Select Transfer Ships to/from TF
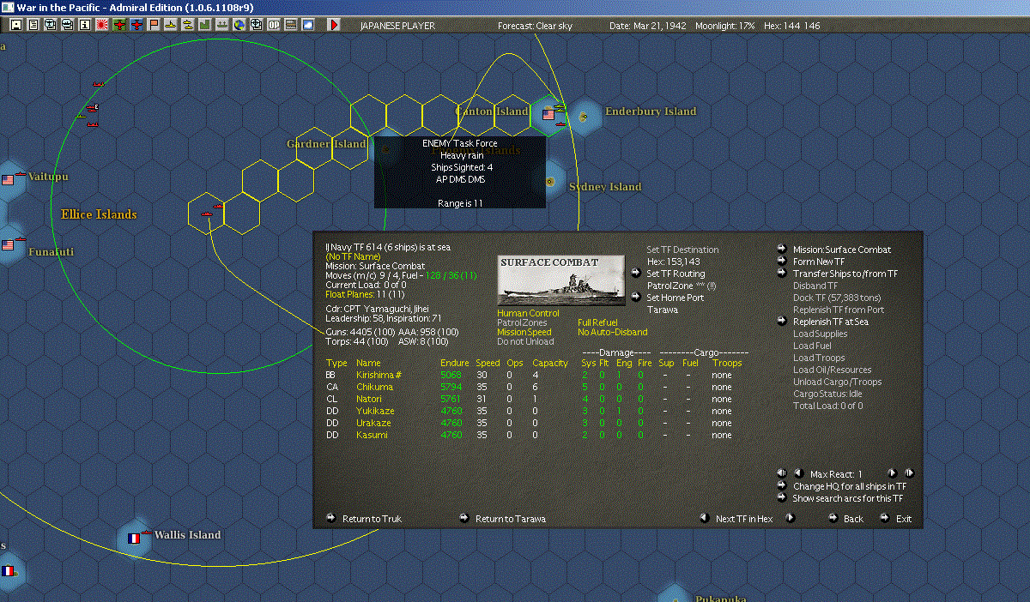Viewport: 1030px width, 602px height. 845,274
